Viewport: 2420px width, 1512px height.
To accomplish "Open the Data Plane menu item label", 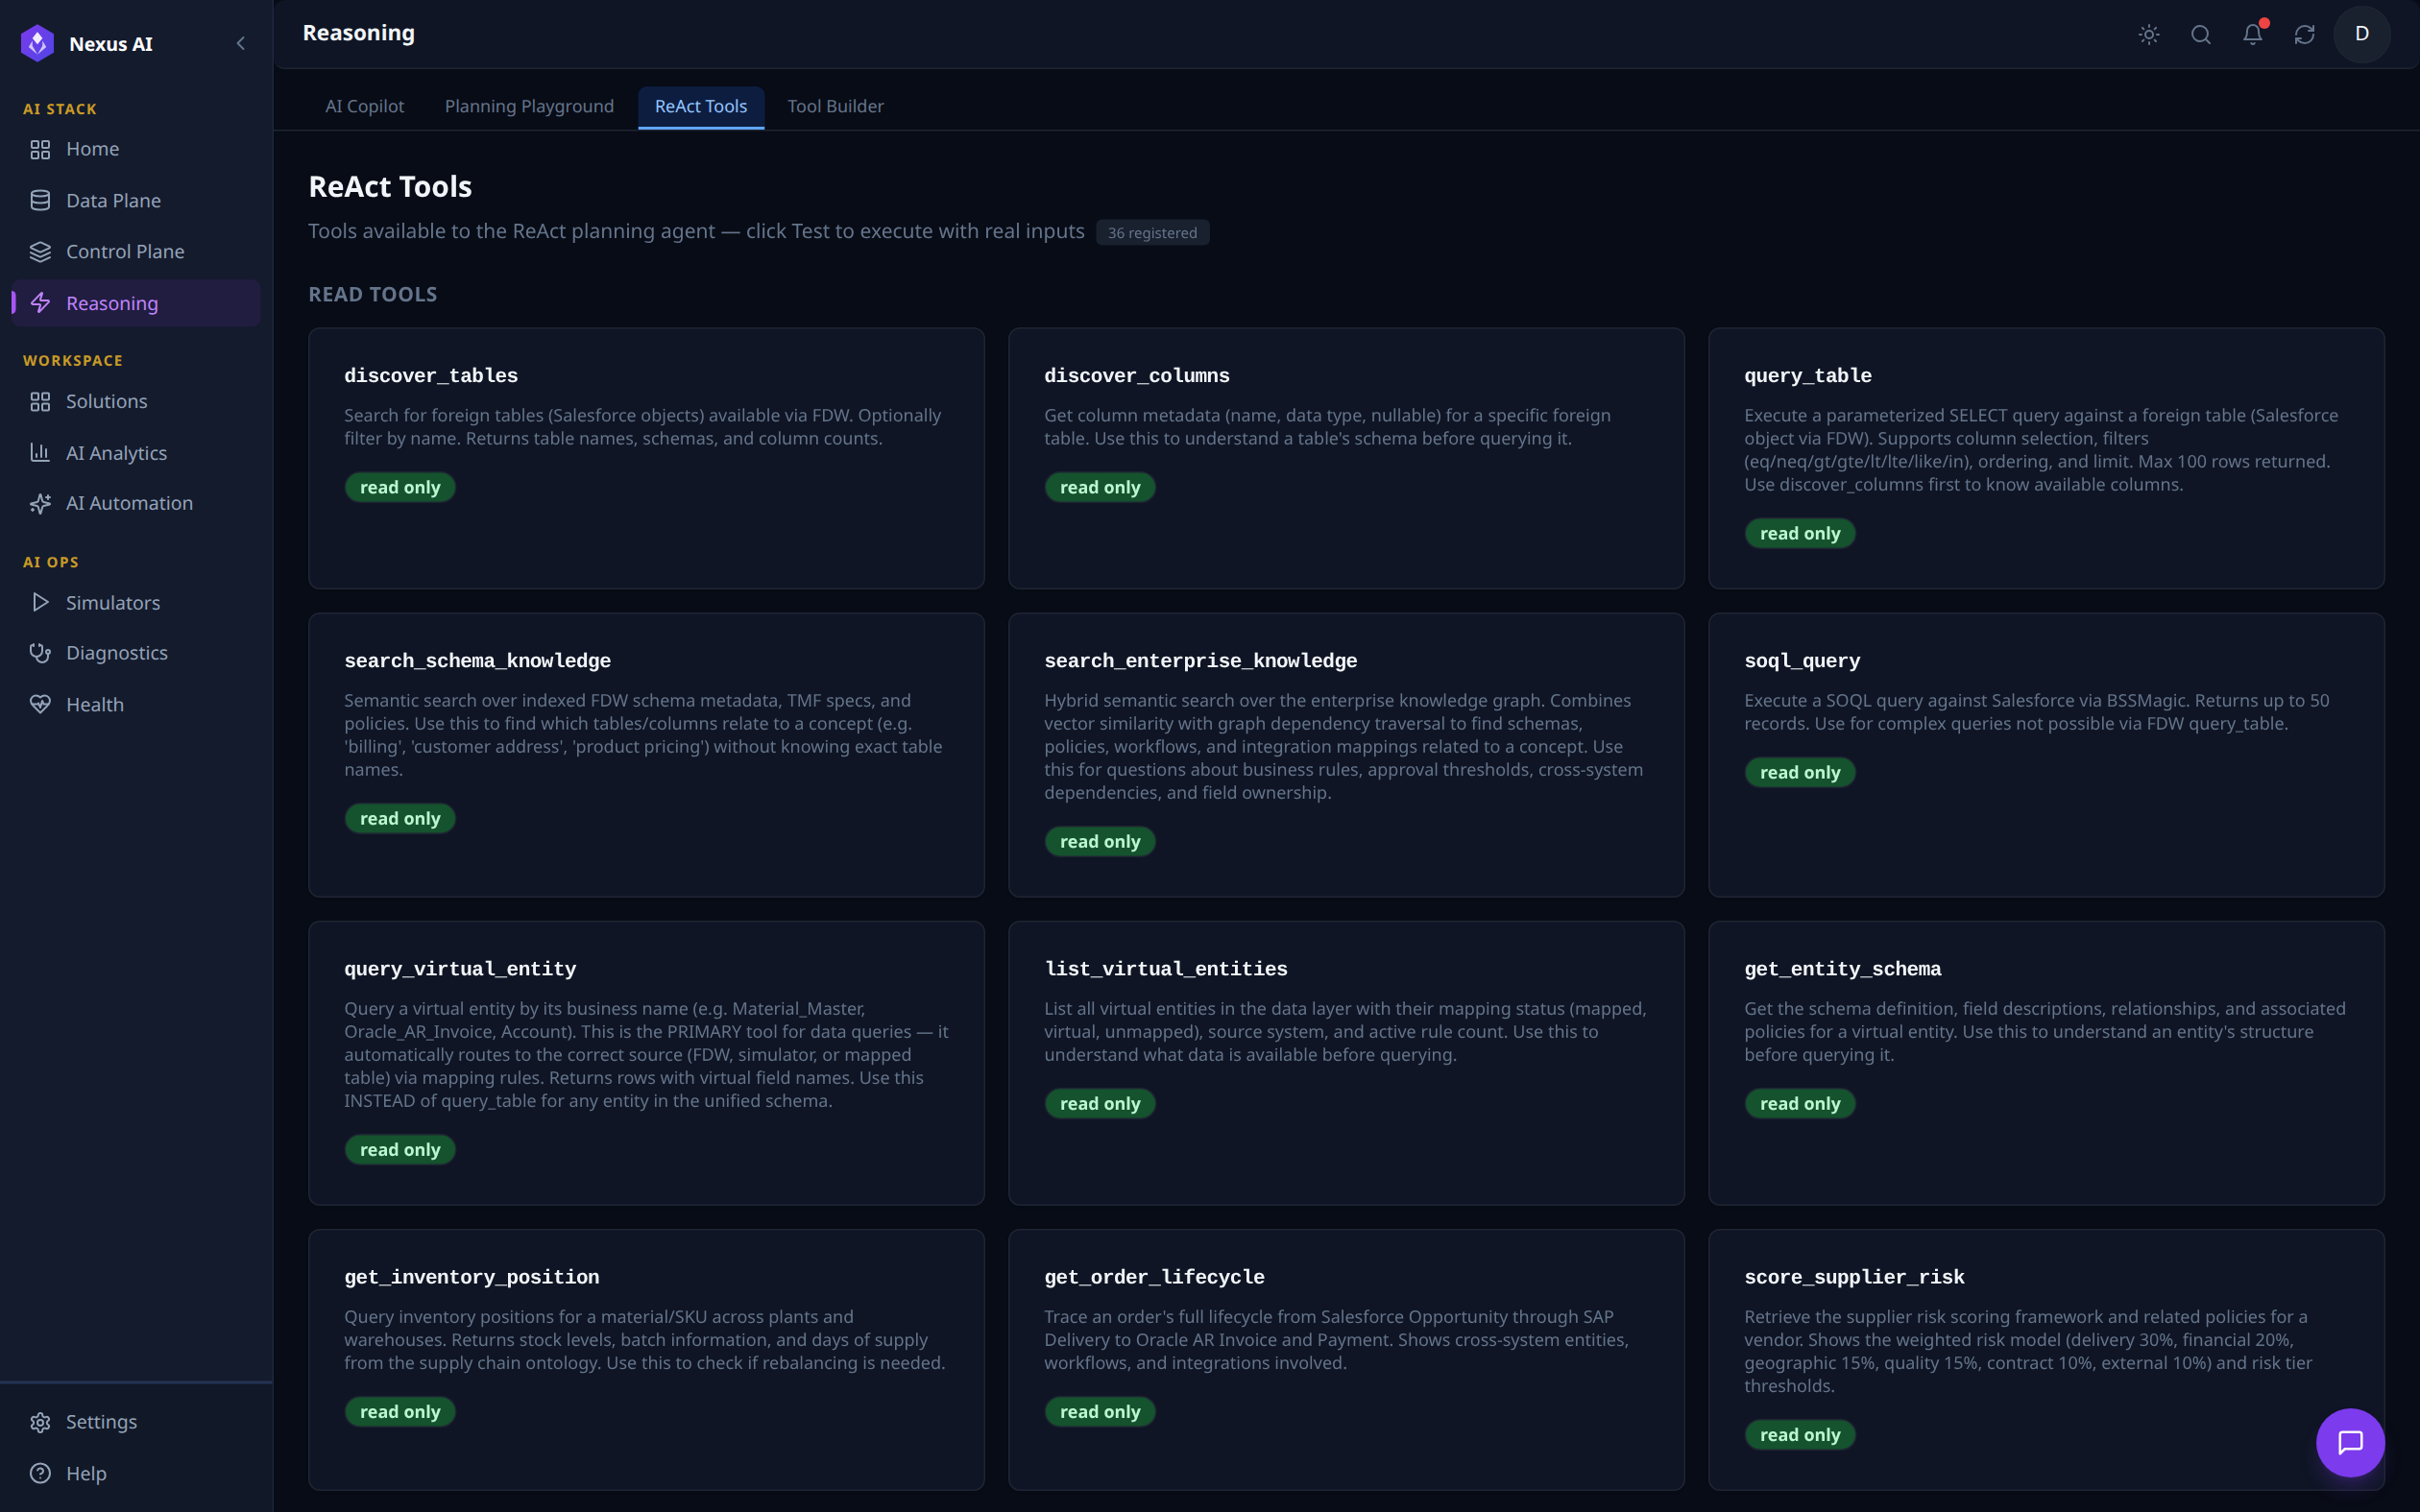I will click(x=113, y=200).
